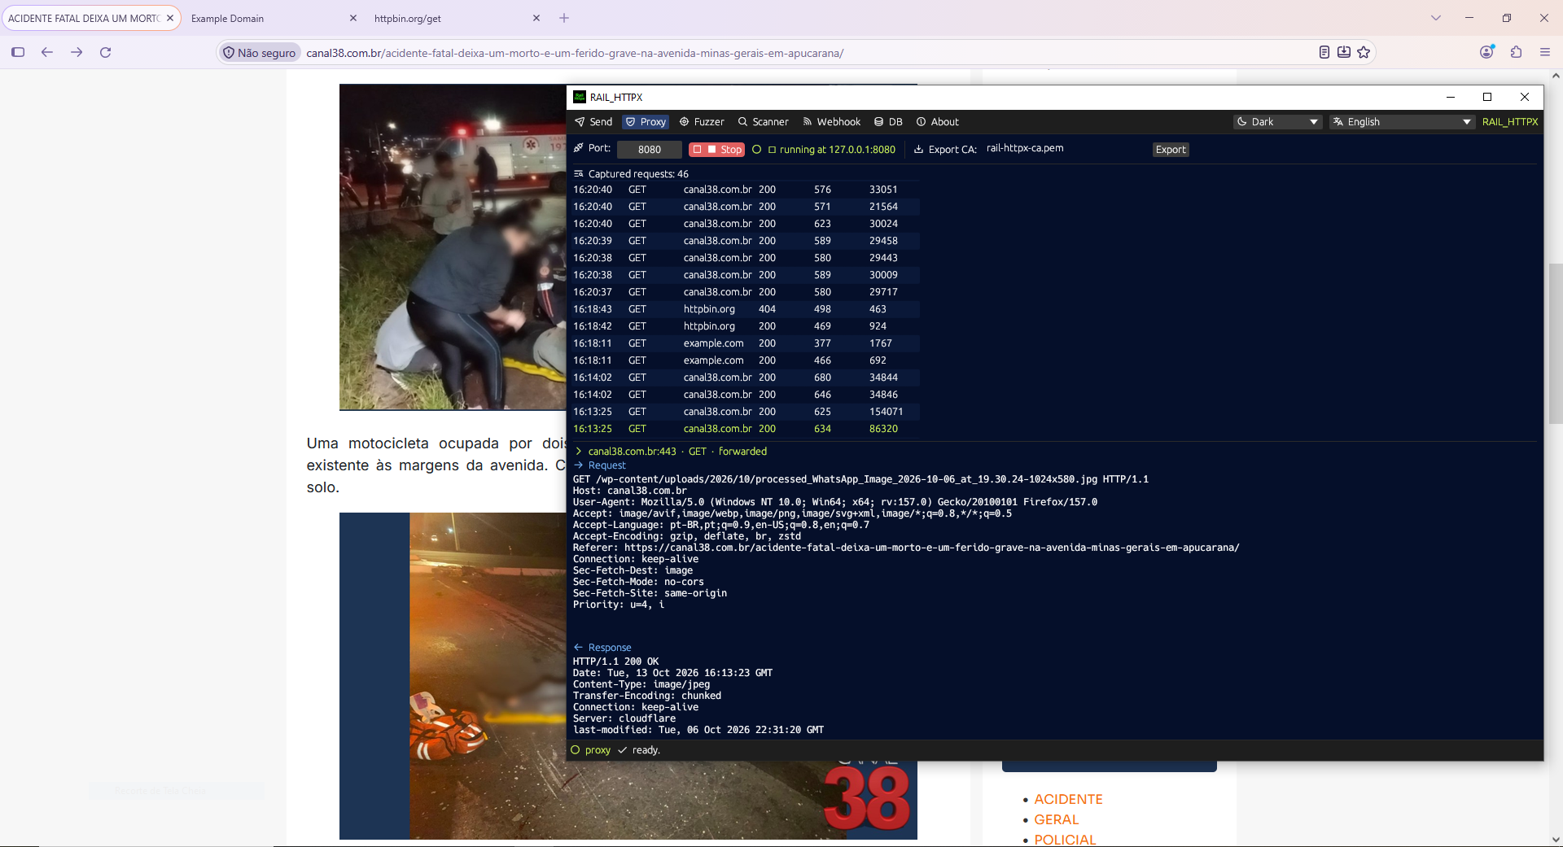Collapse the canal38.com.br:443 details chevron
The width and height of the screenshot is (1563, 847).
pos(578,452)
